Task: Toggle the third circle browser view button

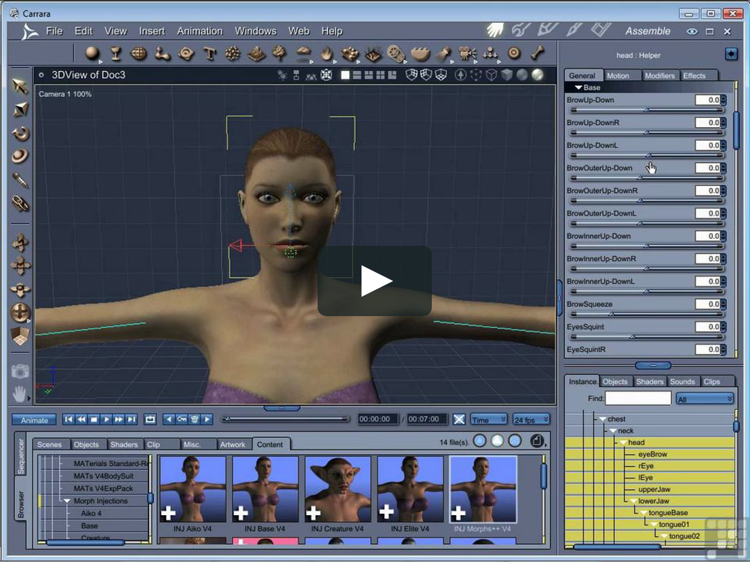Action: click(x=515, y=441)
